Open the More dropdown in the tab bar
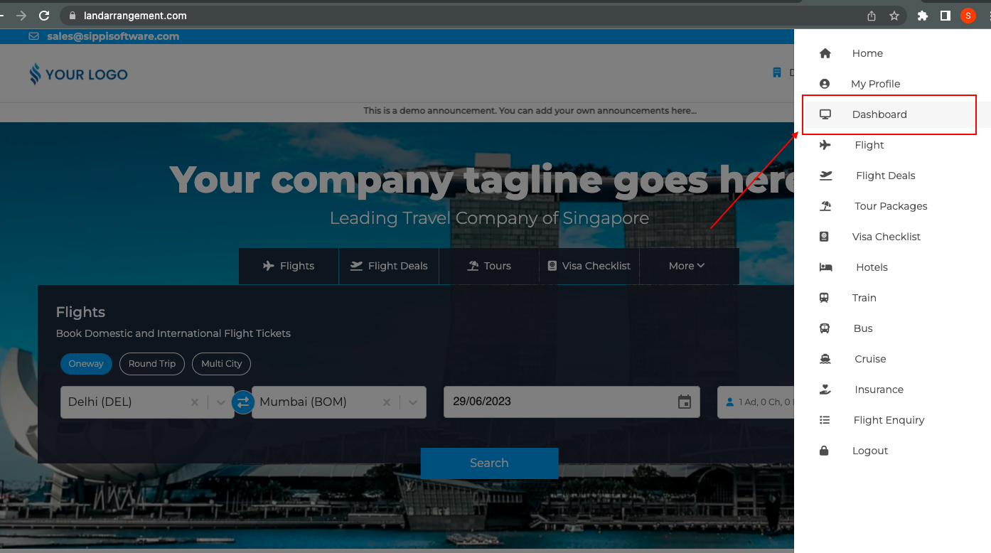Viewport: 991px width, 553px height. tap(687, 266)
